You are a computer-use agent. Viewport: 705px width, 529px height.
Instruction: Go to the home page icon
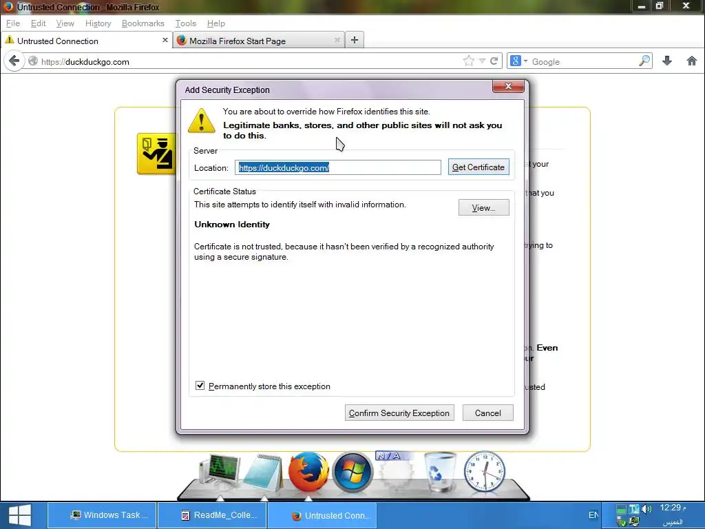click(691, 61)
